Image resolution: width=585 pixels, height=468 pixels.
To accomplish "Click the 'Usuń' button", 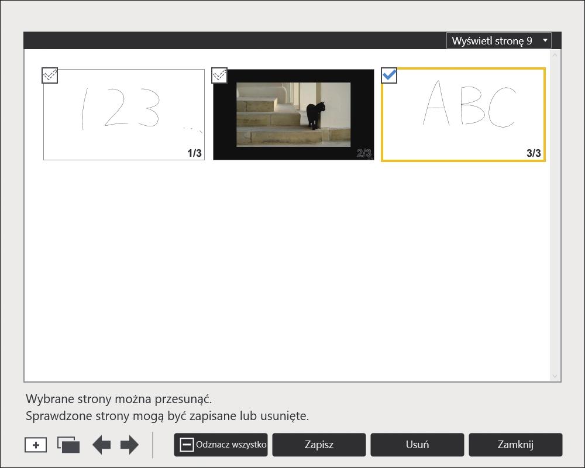I will click(x=417, y=445).
